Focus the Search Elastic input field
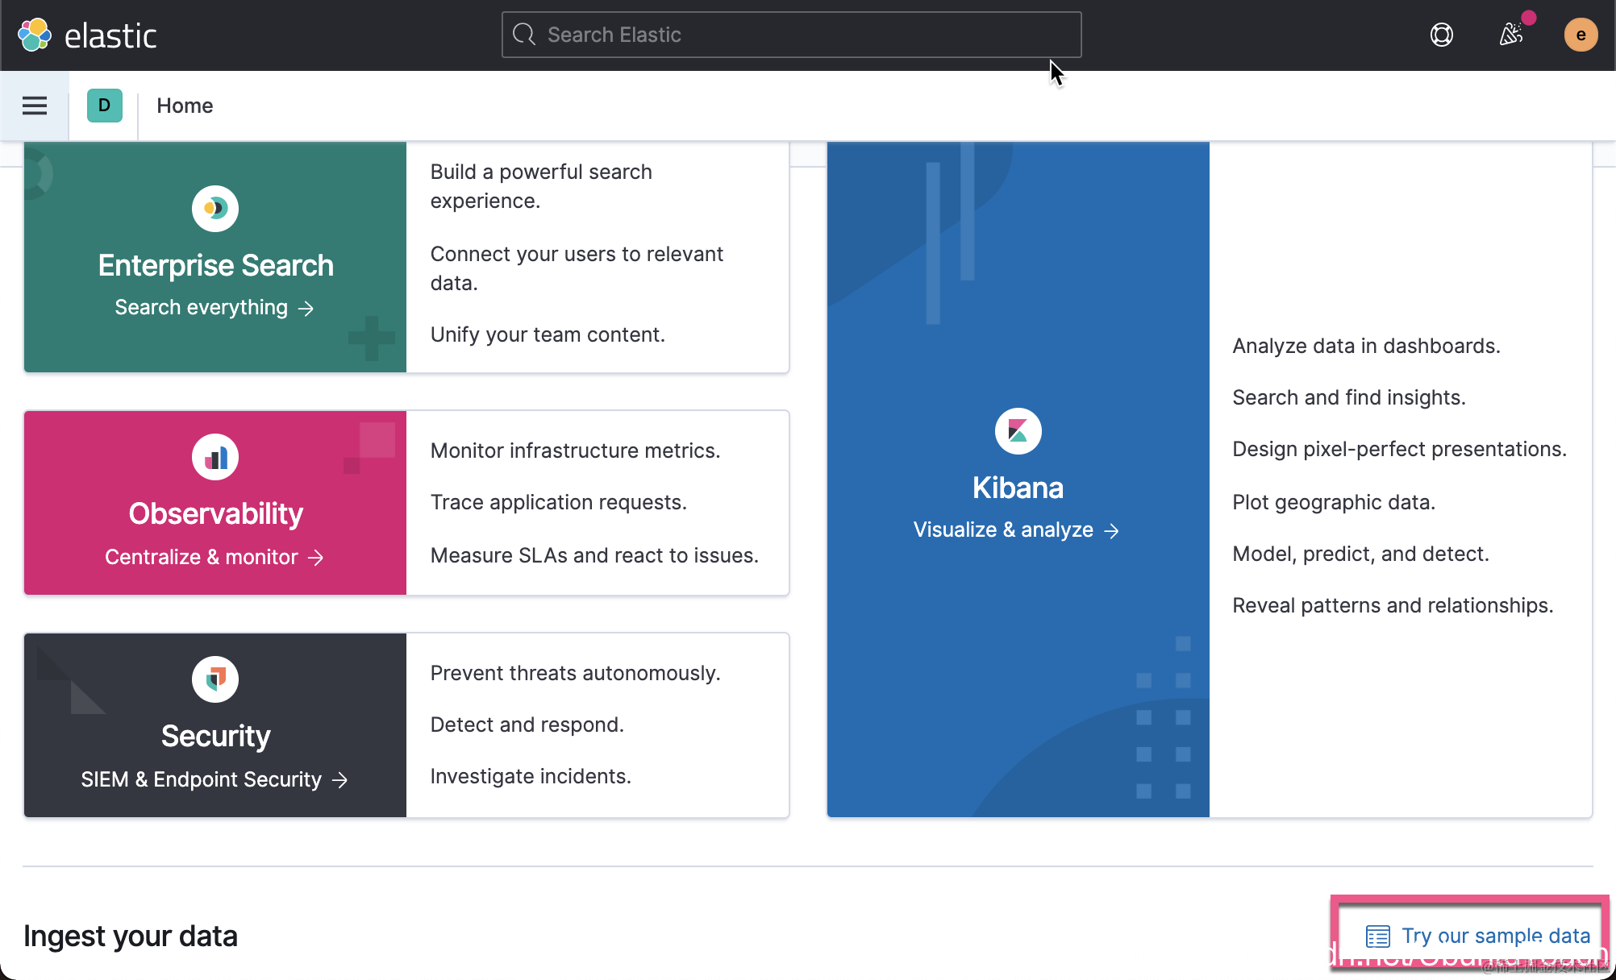 tap(790, 35)
